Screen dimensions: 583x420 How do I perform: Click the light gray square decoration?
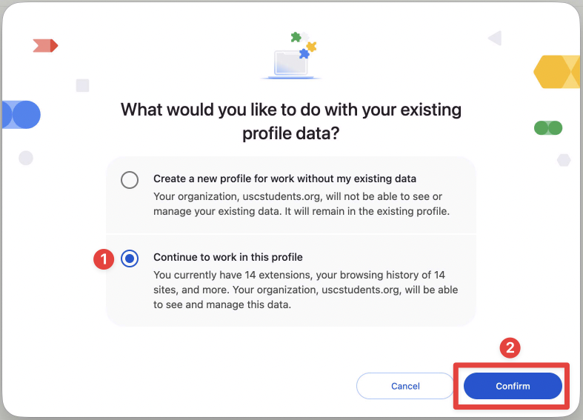[x=82, y=85]
